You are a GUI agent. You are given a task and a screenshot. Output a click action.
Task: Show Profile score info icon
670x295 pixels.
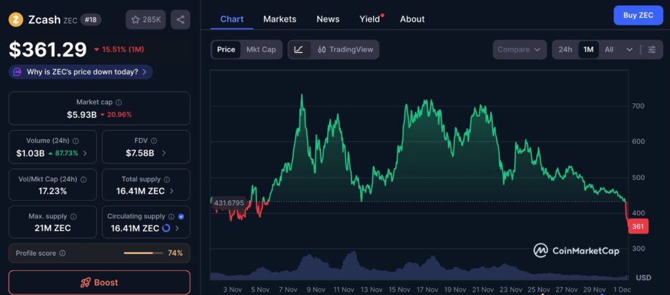62,253
